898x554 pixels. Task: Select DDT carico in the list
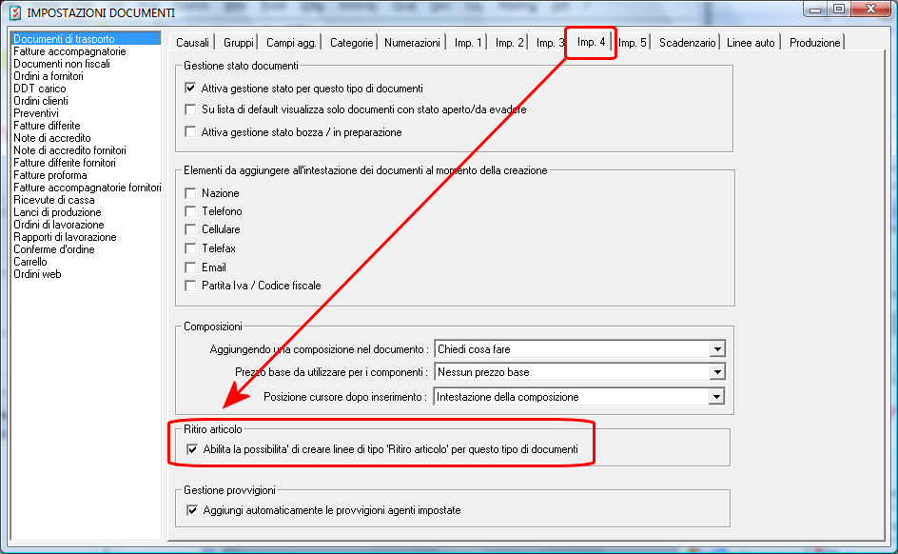coord(86,89)
